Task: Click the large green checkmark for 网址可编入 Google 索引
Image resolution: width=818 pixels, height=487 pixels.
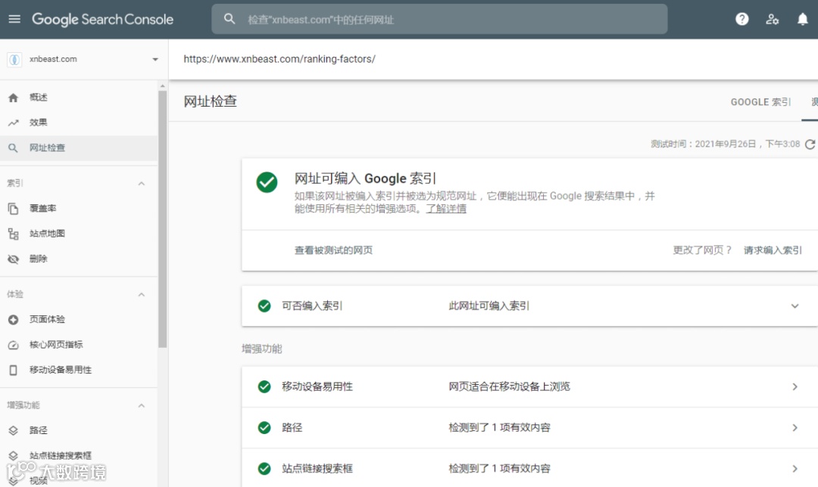Action: [267, 182]
